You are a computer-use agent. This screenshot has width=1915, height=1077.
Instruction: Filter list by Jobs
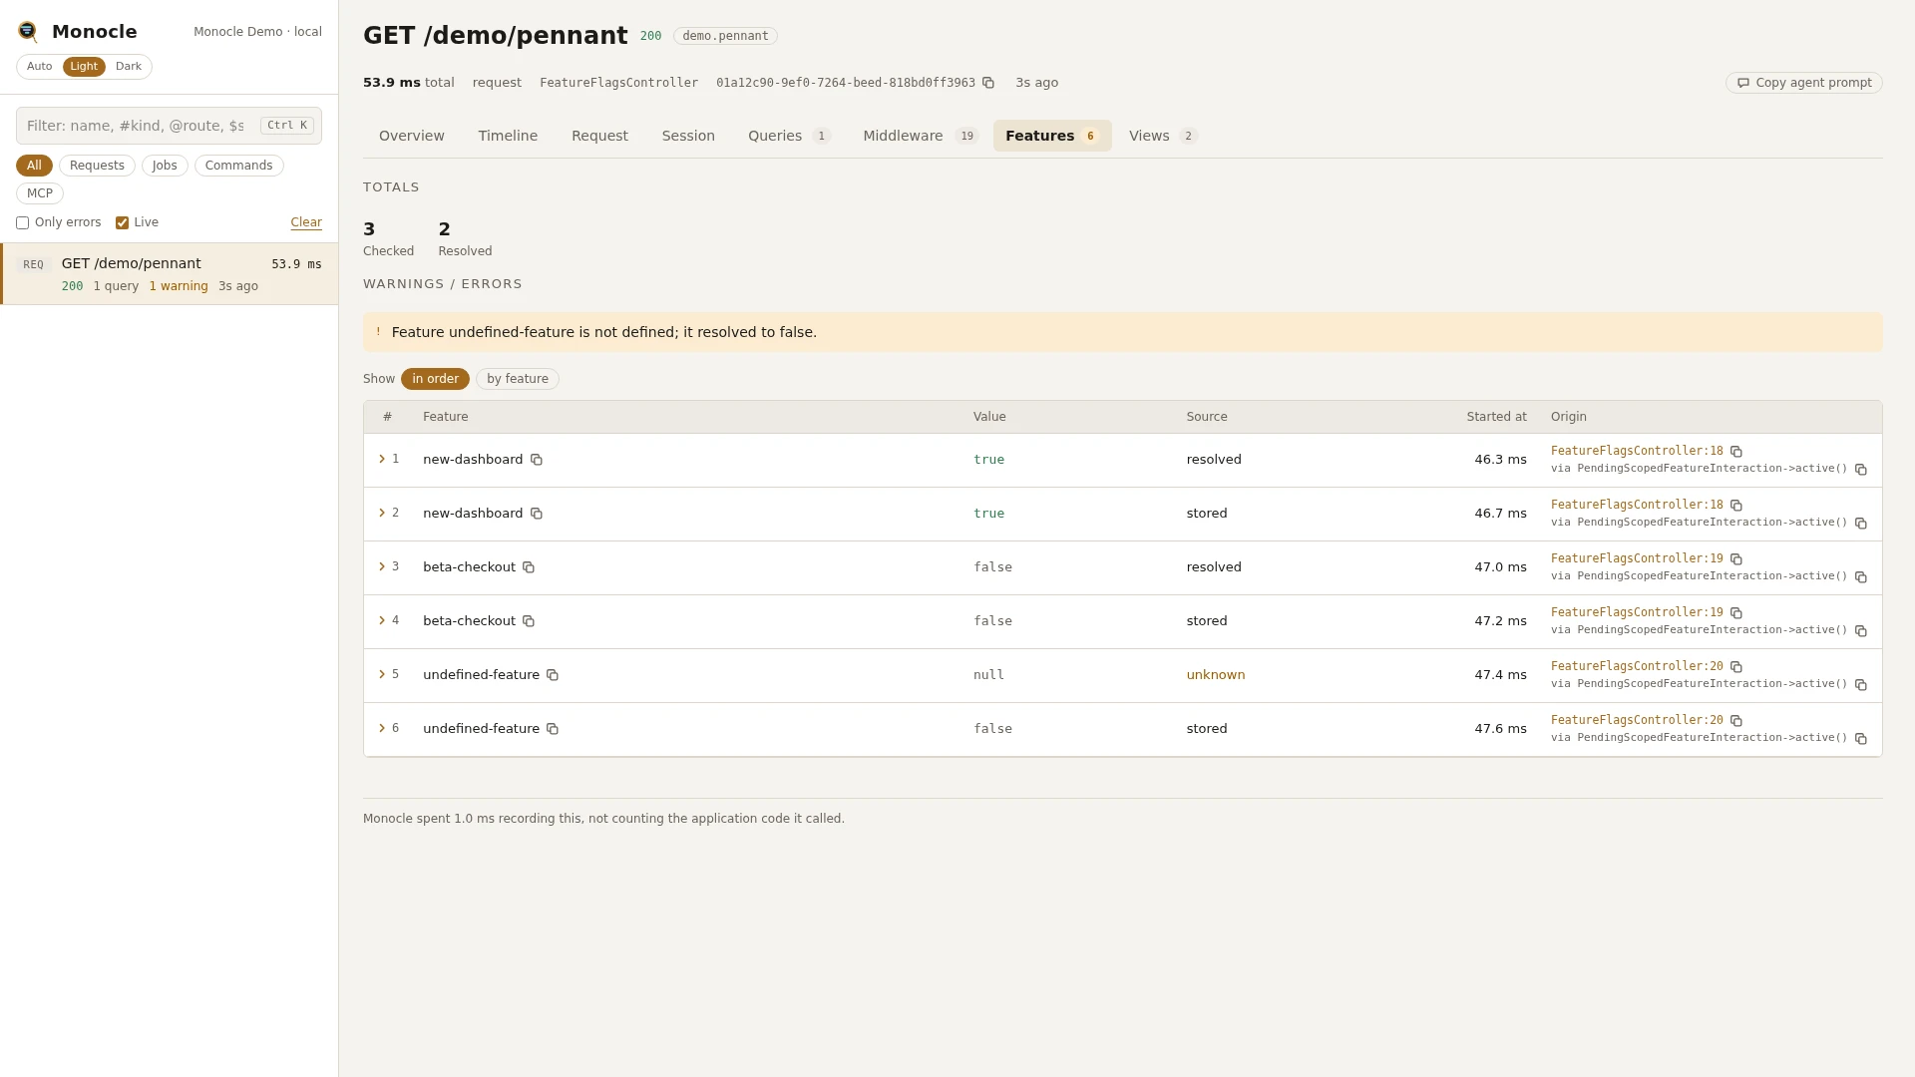[x=165, y=166]
